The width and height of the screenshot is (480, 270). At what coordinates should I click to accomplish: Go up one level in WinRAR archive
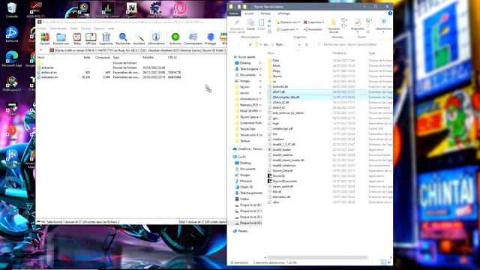(41, 50)
